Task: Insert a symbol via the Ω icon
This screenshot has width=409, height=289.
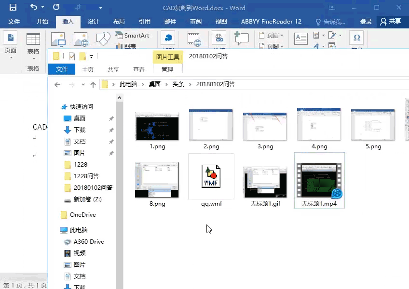Action: (x=356, y=38)
